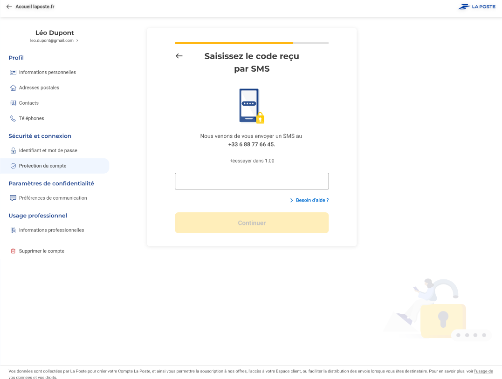The image size is (502, 379).
Task: Focus the SMS code input field
Action: (x=252, y=181)
